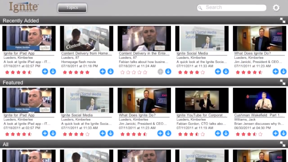288x162 pixels.
Task: Download Ignite YouTube for Corporat video
Action: tap(226, 133)
